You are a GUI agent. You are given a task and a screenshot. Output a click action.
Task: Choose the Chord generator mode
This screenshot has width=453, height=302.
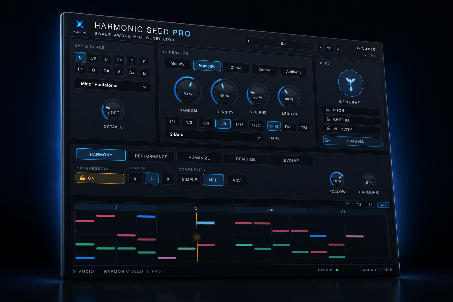pyautogui.click(x=236, y=68)
